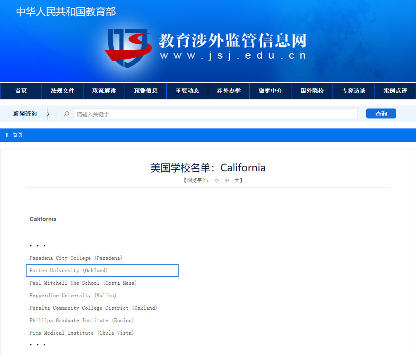
Task: Navigate to 留学中介 page
Action: pyautogui.click(x=270, y=91)
